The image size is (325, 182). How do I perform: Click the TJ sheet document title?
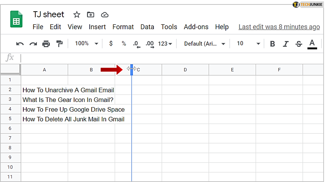48,14
